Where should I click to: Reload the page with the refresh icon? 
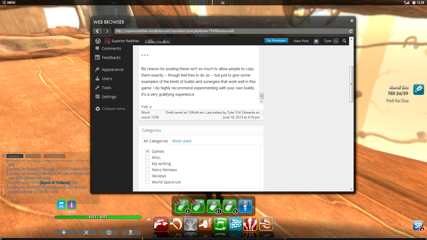351,31
